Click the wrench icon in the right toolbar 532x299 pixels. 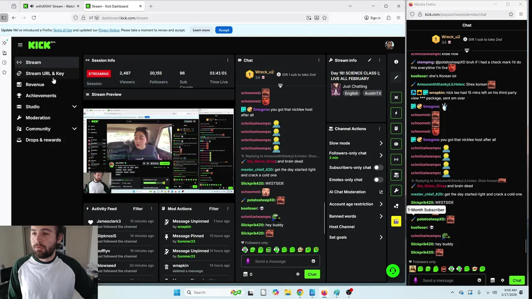396,191
